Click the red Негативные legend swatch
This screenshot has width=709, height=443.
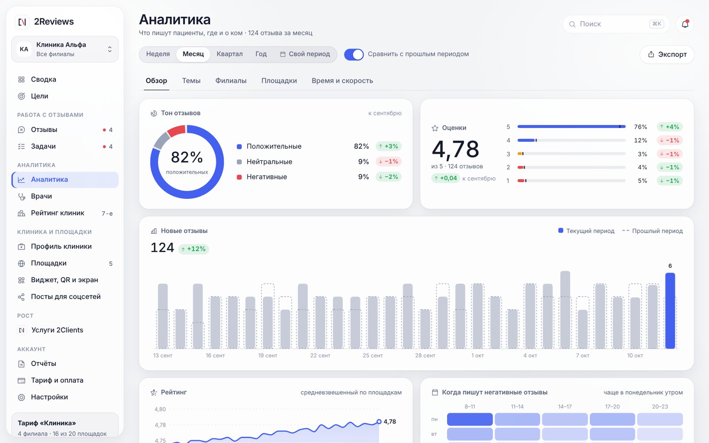coord(239,177)
